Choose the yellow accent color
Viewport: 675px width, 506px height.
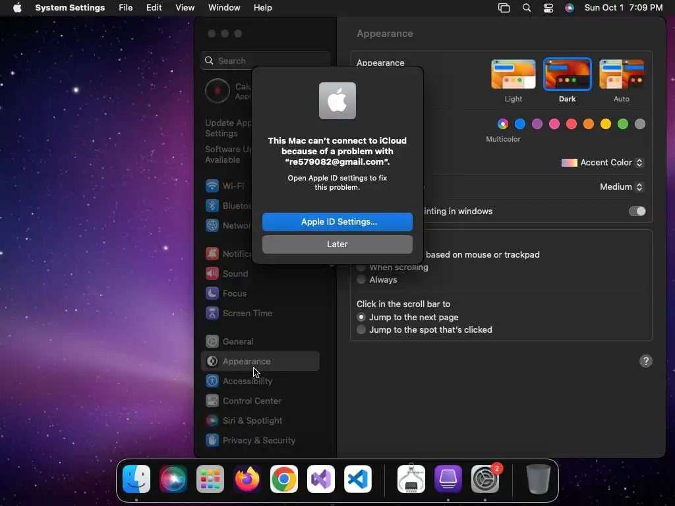tap(606, 124)
